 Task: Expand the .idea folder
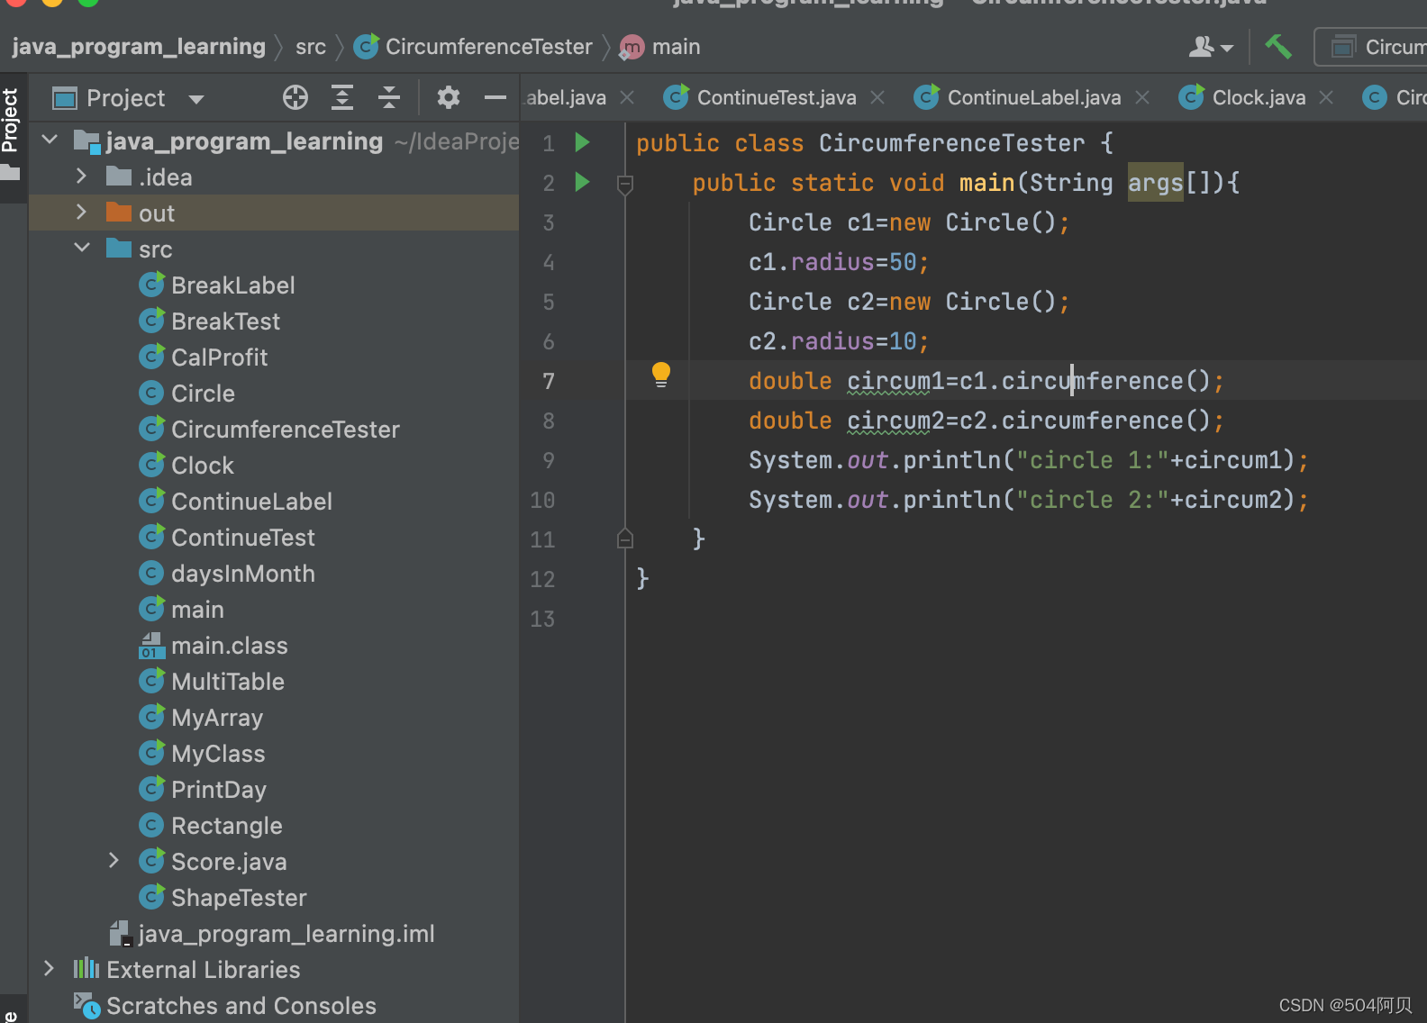pyautogui.click(x=81, y=177)
